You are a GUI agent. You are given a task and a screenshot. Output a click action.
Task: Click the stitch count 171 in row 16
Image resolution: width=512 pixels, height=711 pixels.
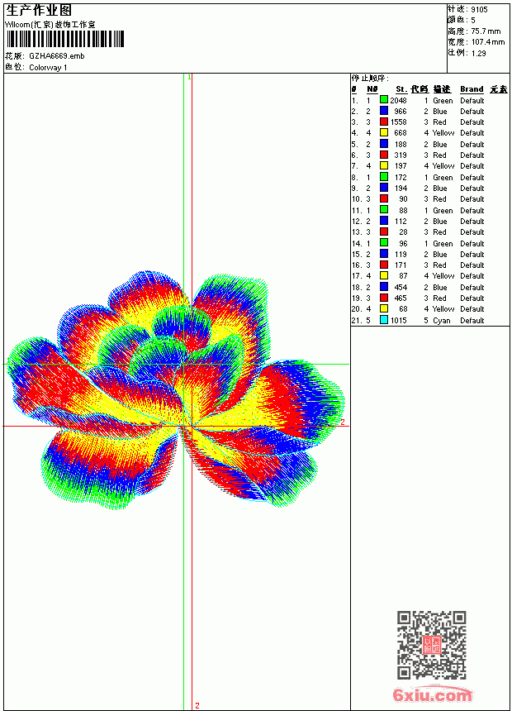click(x=401, y=265)
